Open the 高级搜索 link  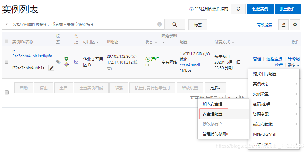coord(264,25)
